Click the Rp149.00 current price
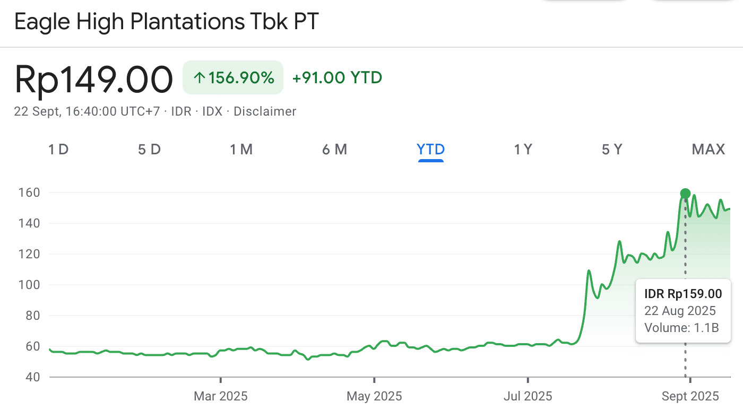 click(x=94, y=80)
